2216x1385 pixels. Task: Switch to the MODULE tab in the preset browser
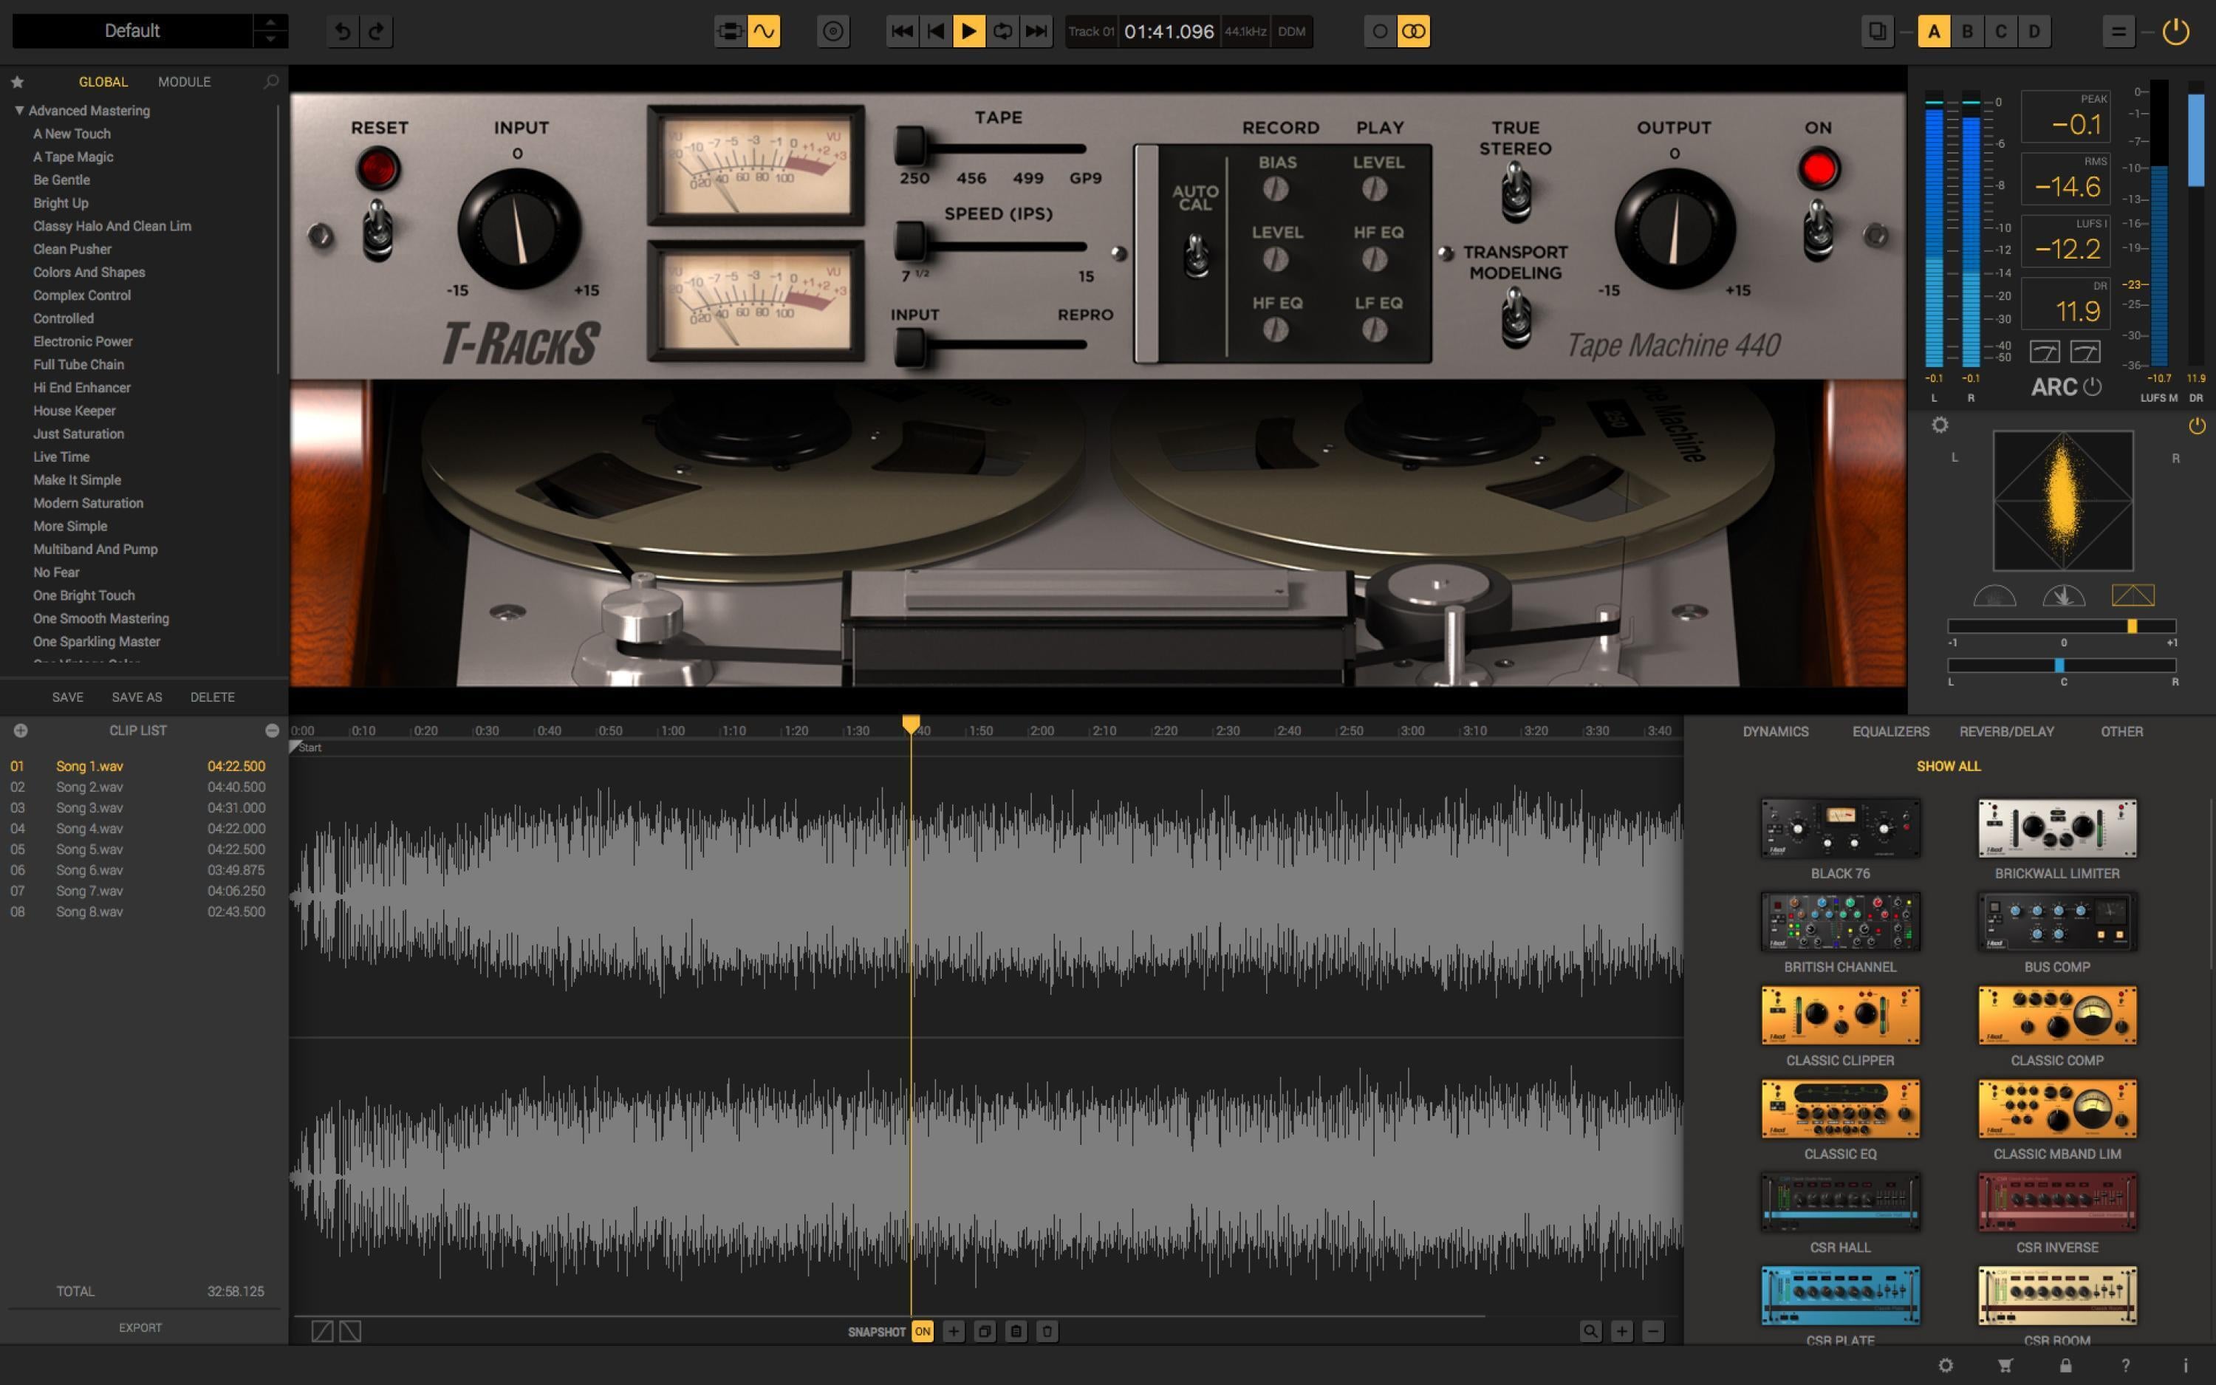point(183,81)
